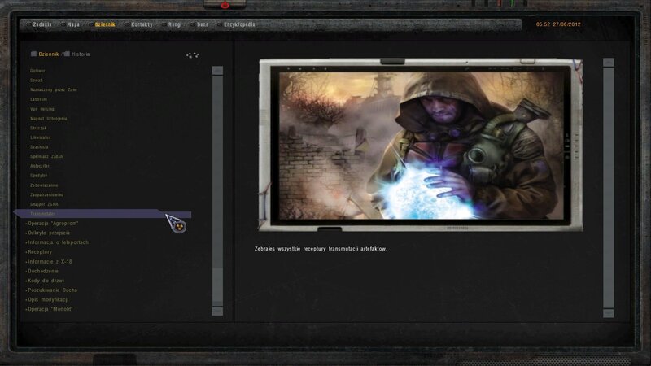Click the journal list scrollbar track

pyautogui.click(x=217, y=187)
